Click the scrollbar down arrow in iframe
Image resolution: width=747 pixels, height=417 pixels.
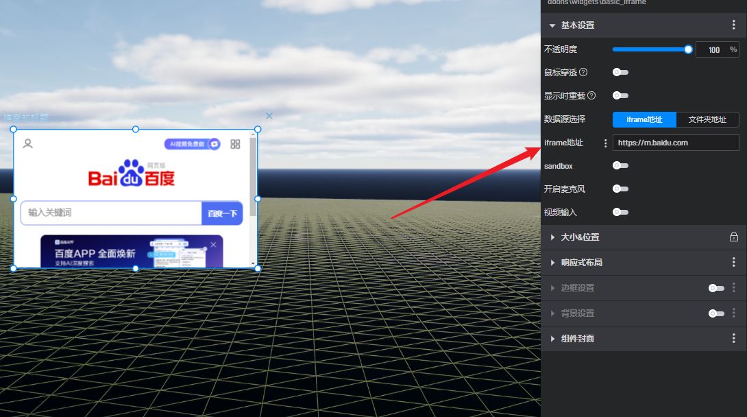pos(253,263)
